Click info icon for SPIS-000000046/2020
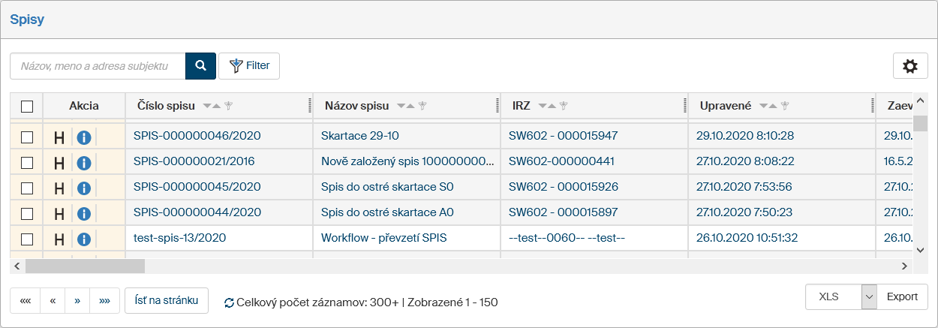The image size is (938, 328). [84, 137]
